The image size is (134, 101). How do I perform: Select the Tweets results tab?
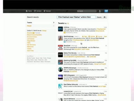tap(41, 22)
